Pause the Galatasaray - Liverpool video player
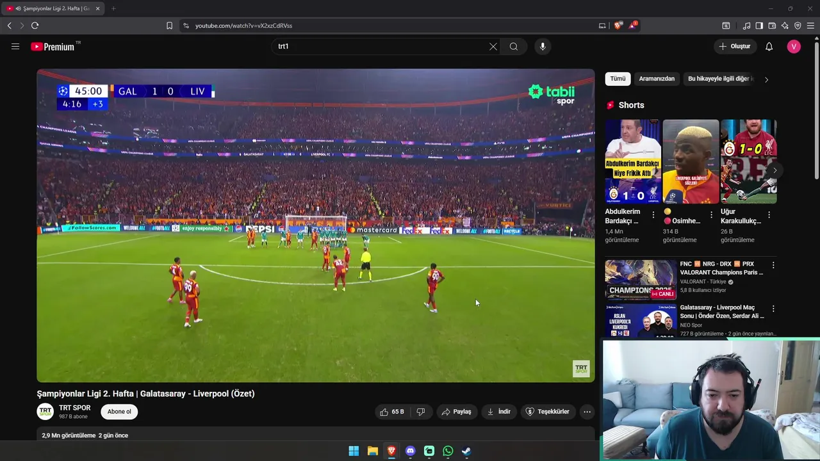The height and width of the screenshot is (461, 820). [x=315, y=225]
